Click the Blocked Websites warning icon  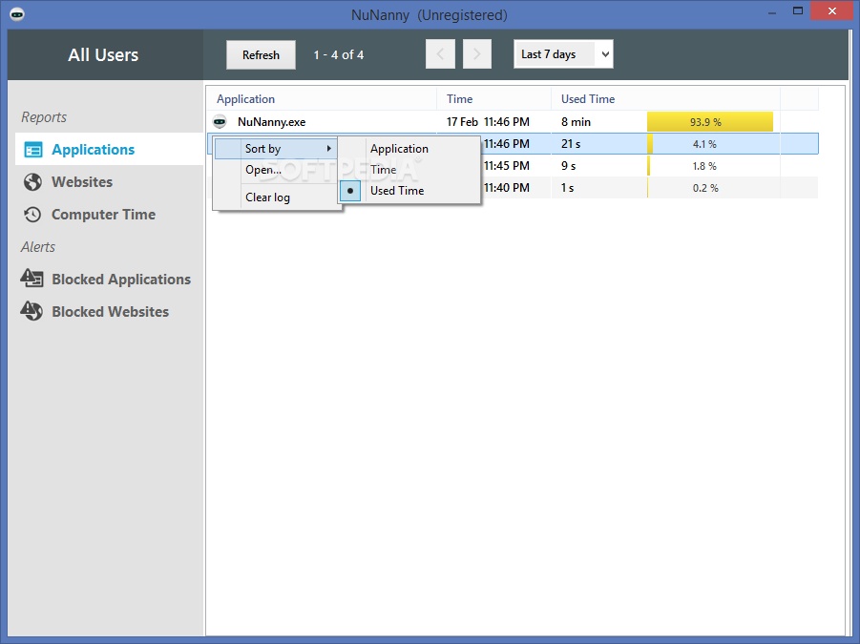(31, 311)
